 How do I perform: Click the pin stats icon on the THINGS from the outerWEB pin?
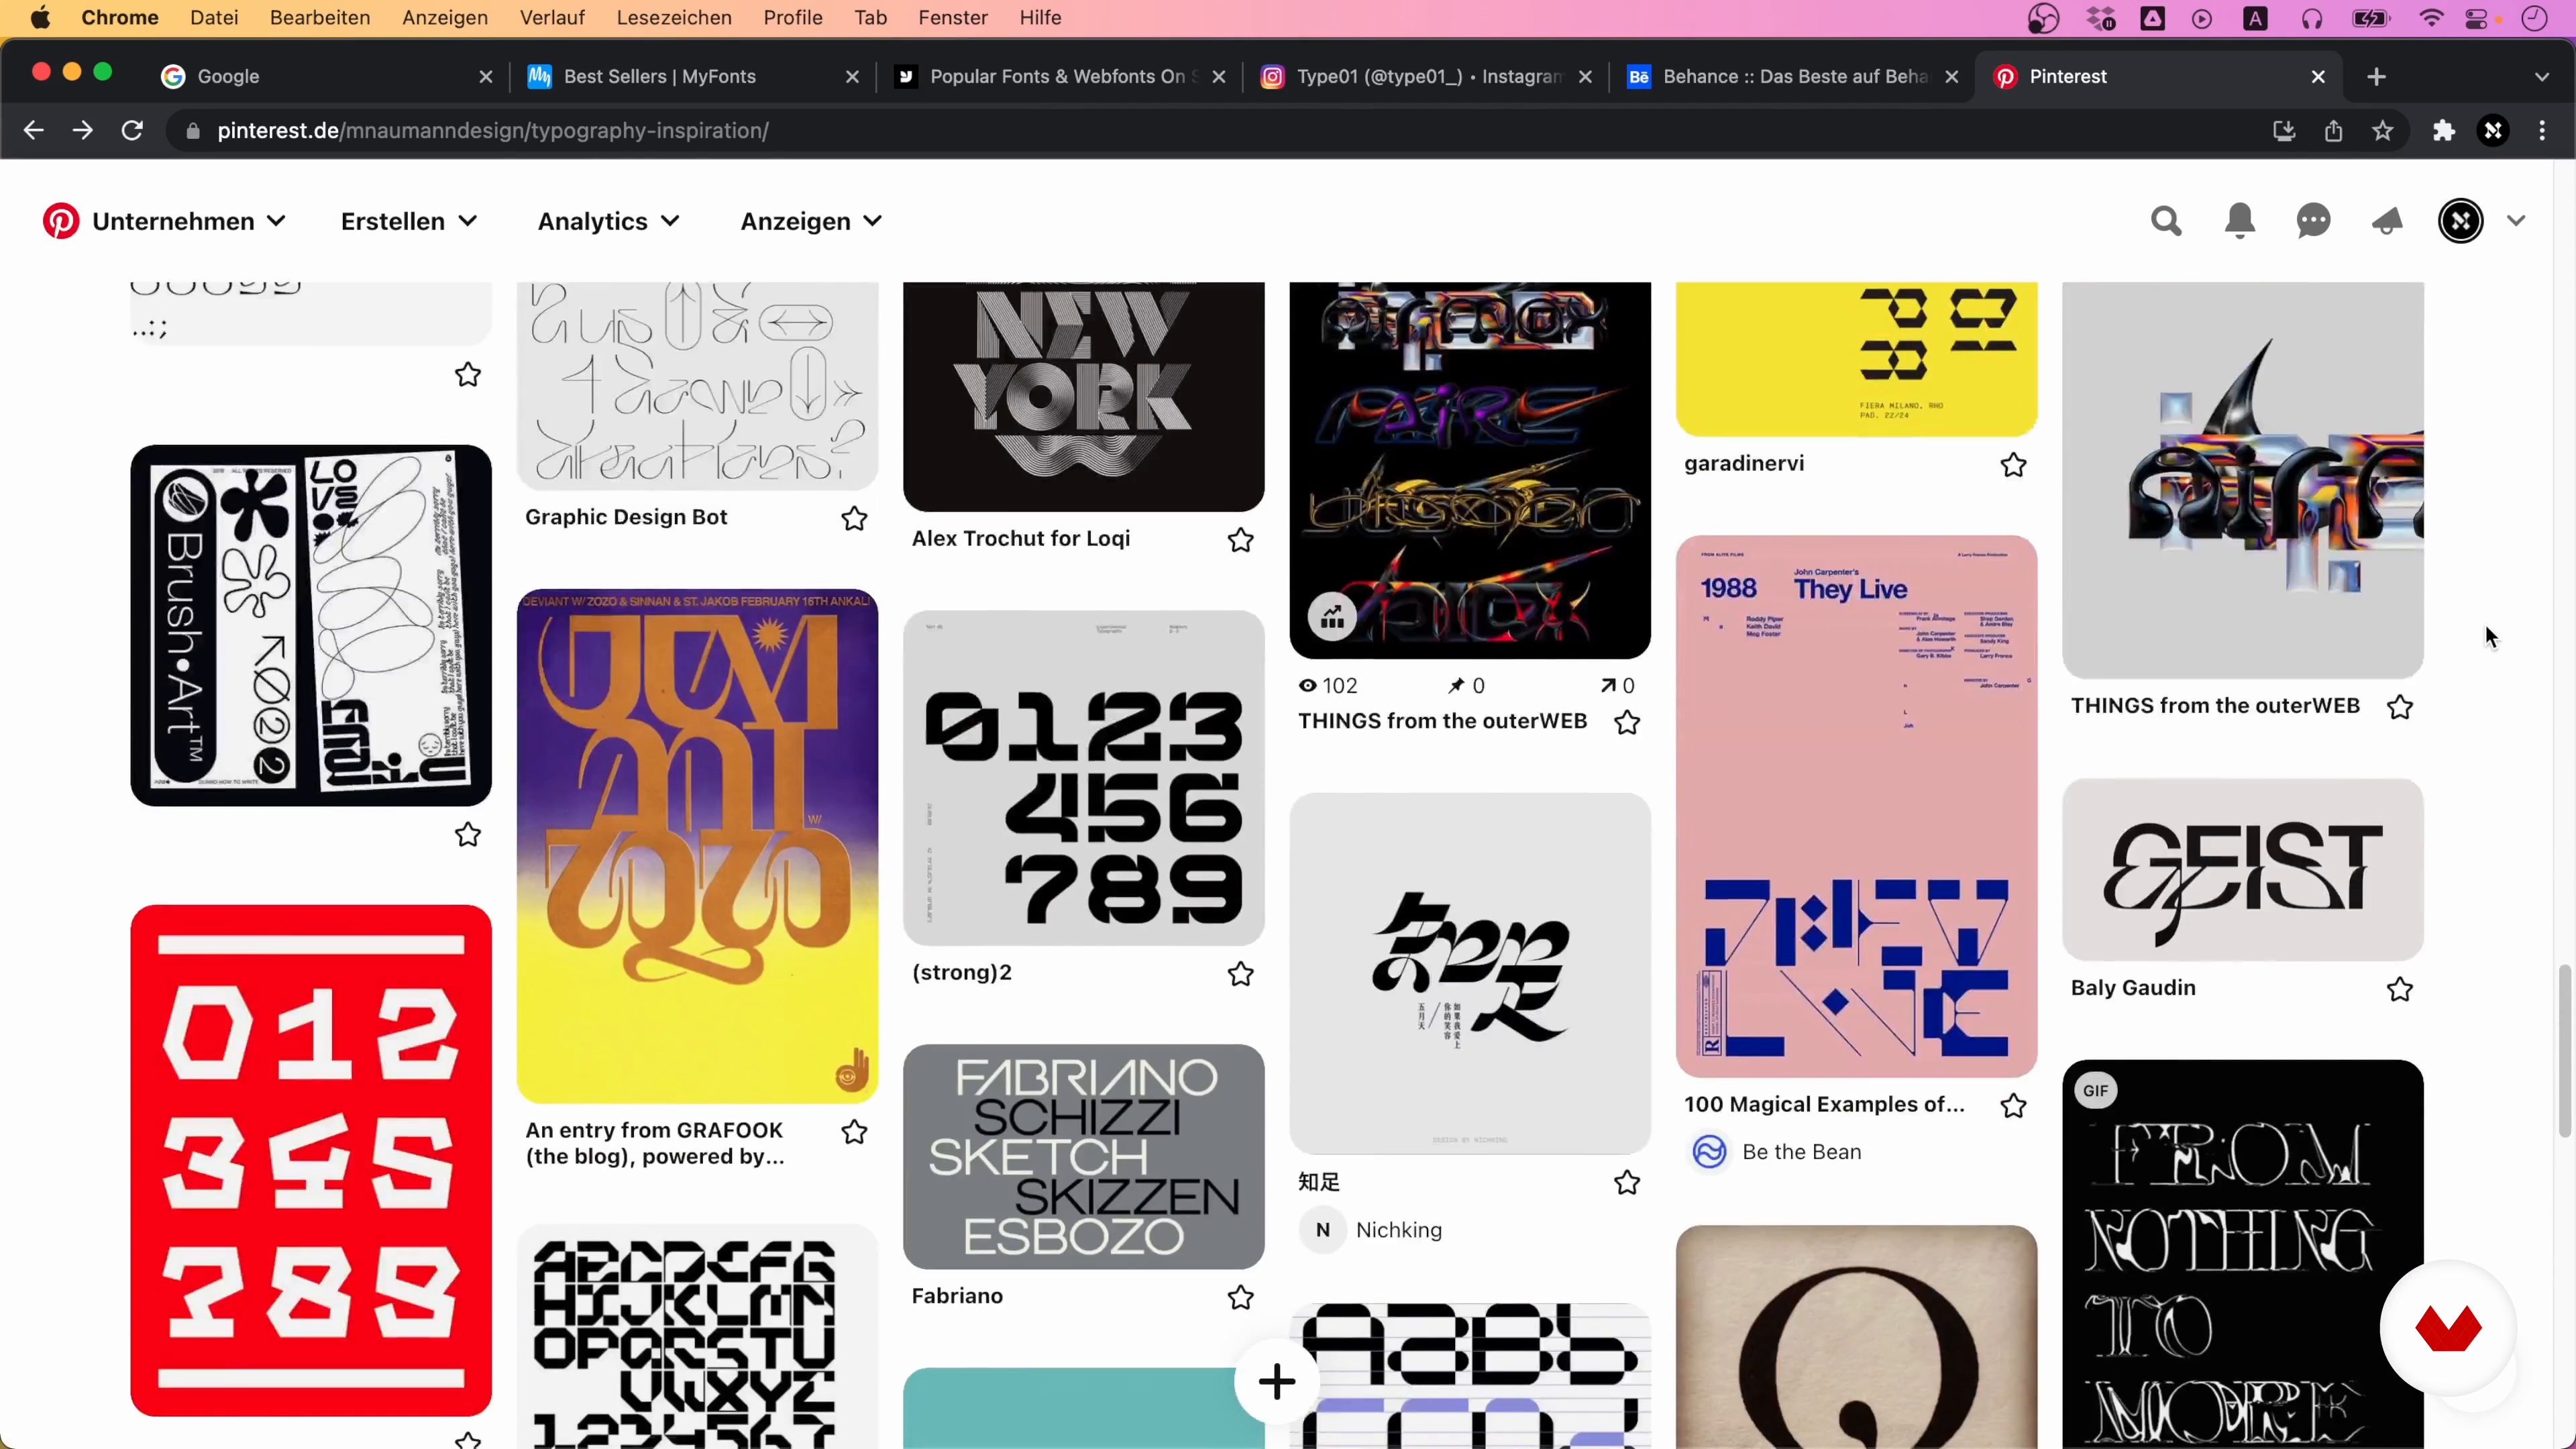click(x=1332, y=616)
